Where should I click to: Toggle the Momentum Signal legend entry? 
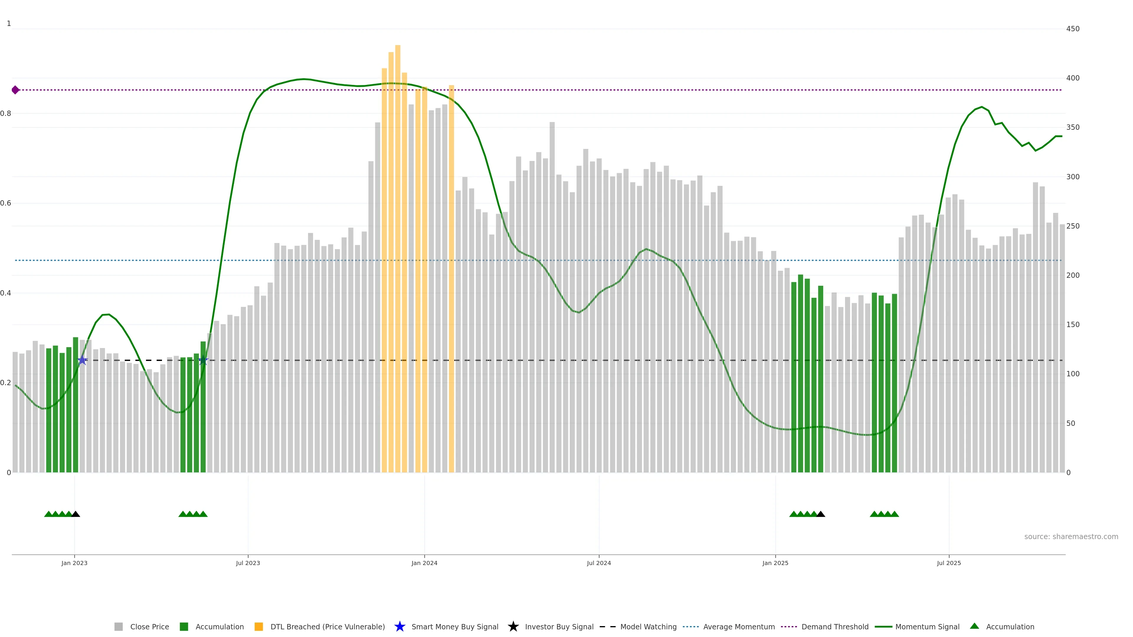tap(927, 626)
